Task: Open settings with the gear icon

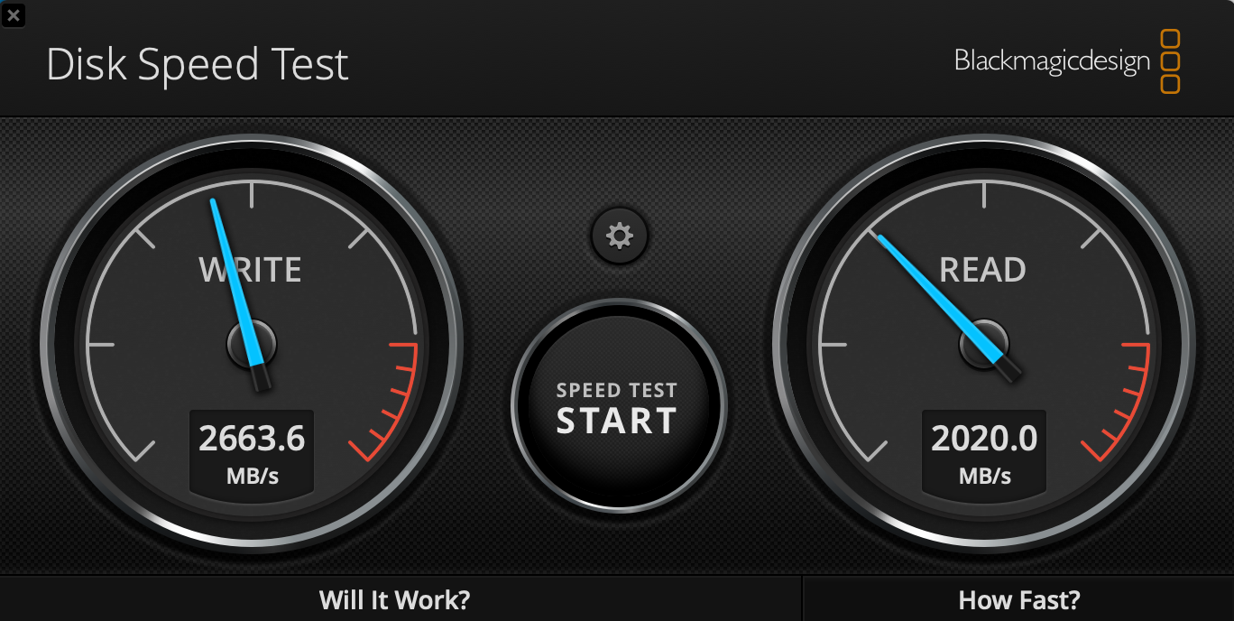Action: coord(620,236)
